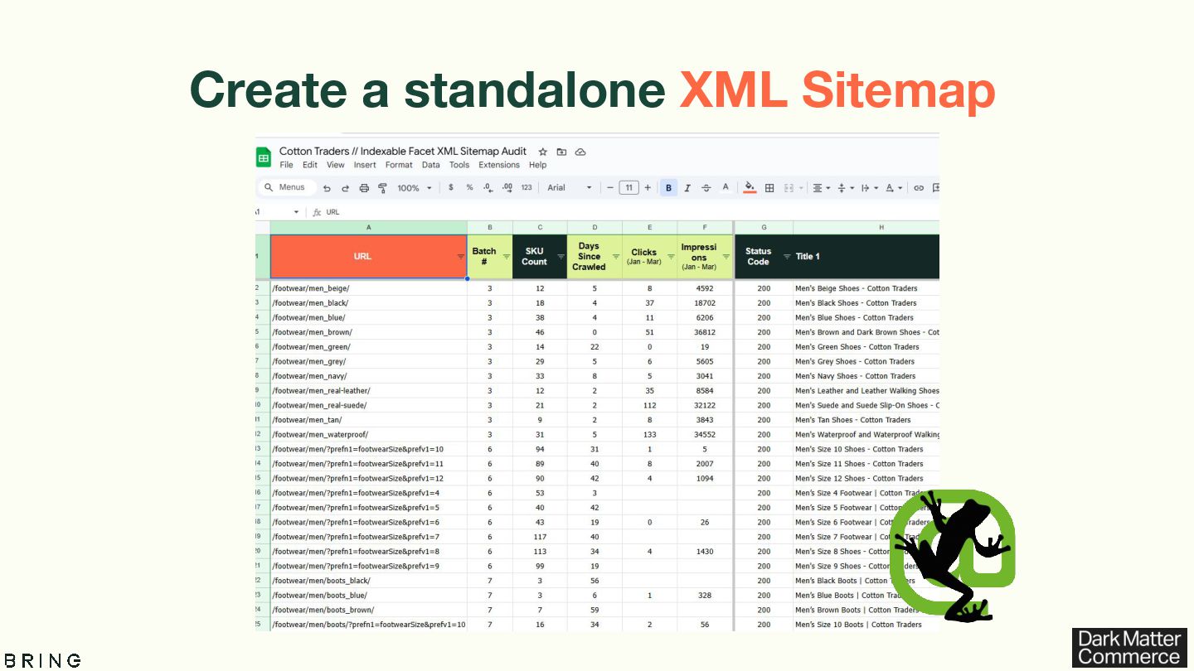Screen dimensions: 1194x671
Task: Decrease font size with minus button
Action: coord(610,188)
